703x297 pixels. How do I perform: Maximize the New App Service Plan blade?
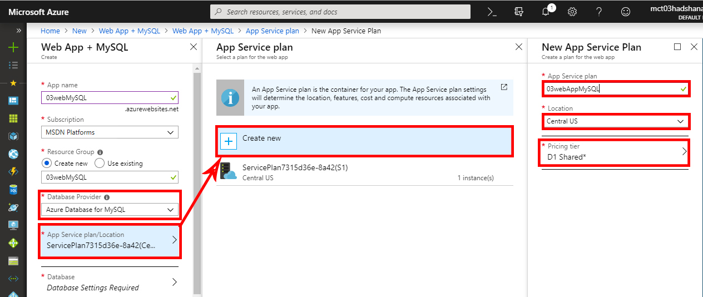tap(677, 47)
